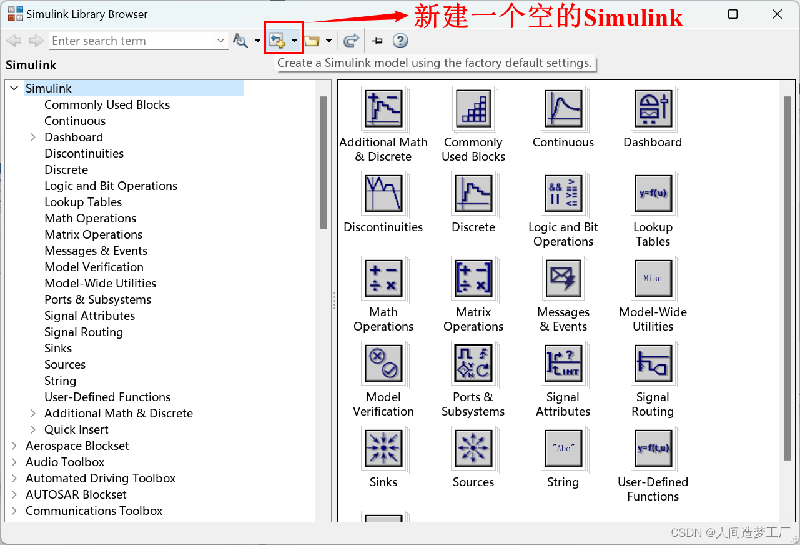Select Lookup Tables in the tree
Screen dimensions: 800x545
pos(83,202)
